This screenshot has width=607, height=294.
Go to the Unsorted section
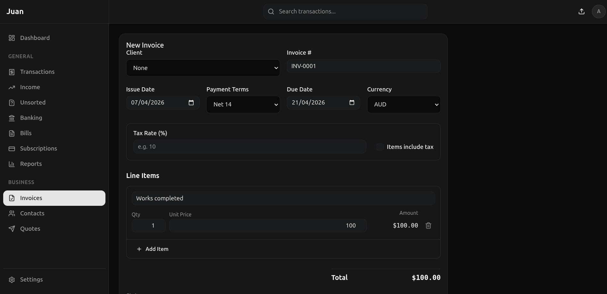pyautogui.click(x=33, y=102)
